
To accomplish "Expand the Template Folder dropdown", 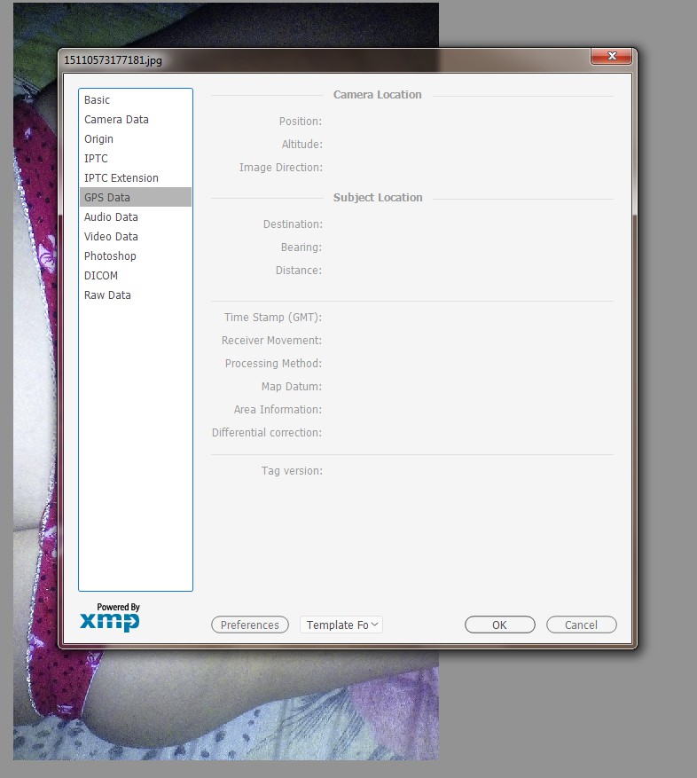I will [341, 625].
